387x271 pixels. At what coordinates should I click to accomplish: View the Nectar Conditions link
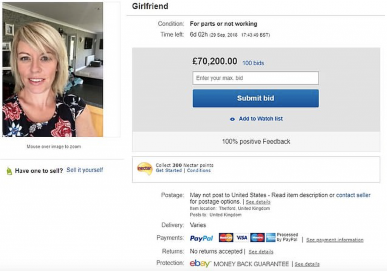click(x=198, y=170)
